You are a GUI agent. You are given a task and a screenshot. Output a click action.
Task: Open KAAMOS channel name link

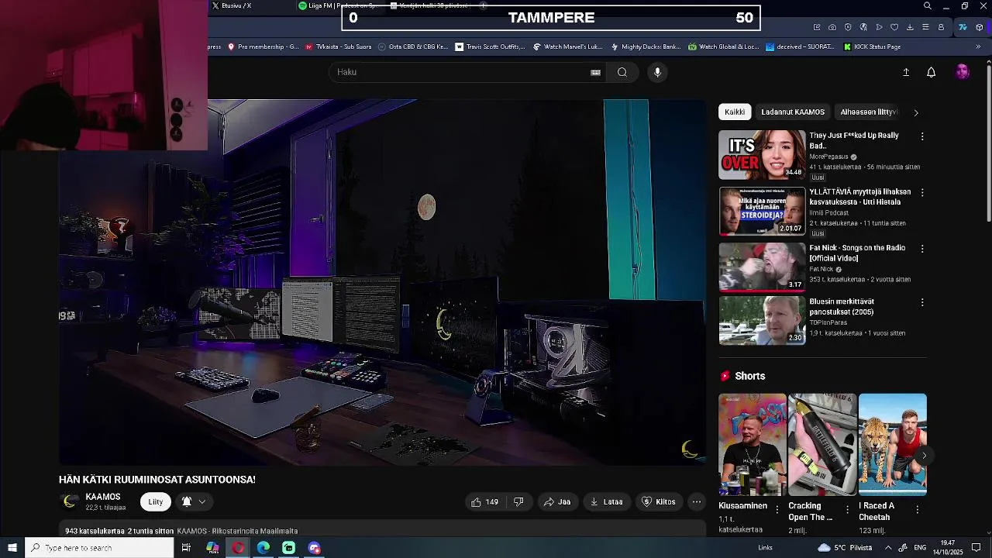[x=103, y=497]
